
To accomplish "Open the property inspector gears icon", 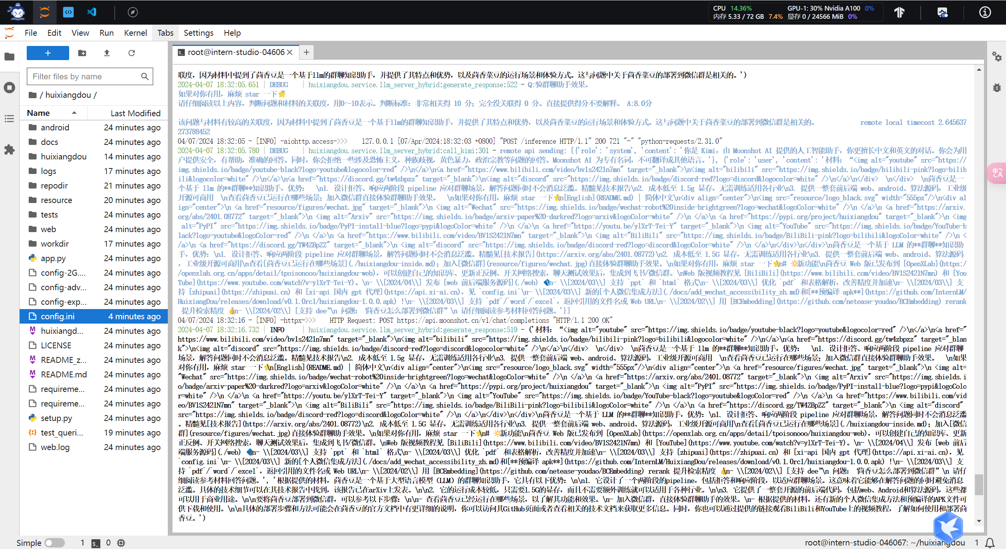I will 997,57.
